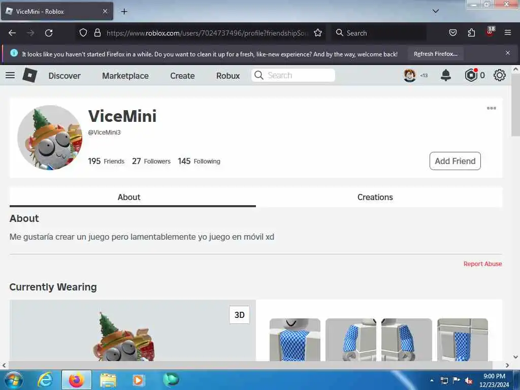Viewport: 520px width, 390px height.
Task: Open my avatar account icon
Action: (x=410, y=75)
